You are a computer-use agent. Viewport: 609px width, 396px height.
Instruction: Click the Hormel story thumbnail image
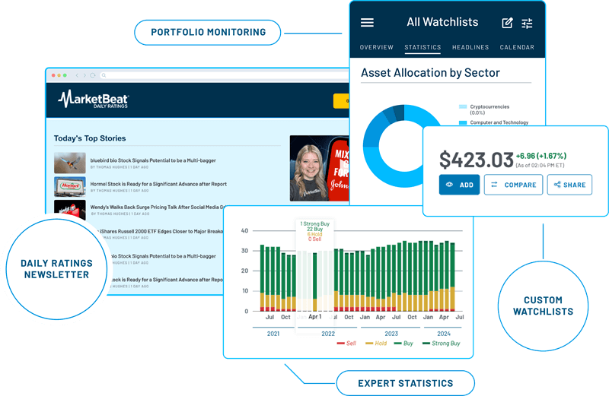(x=69, y=186)
